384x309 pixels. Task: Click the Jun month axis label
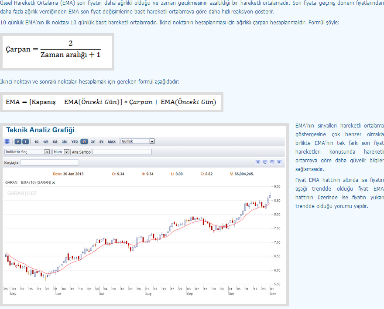click(x=58, y=294)
